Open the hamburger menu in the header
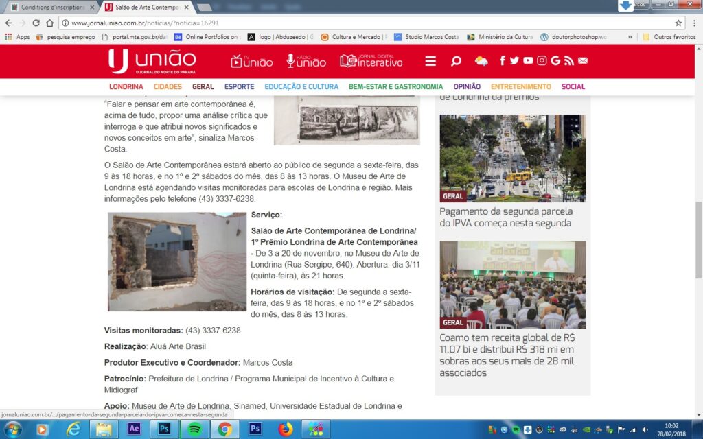This screenshot has height=439, width=703. click(x=430, y=61)
